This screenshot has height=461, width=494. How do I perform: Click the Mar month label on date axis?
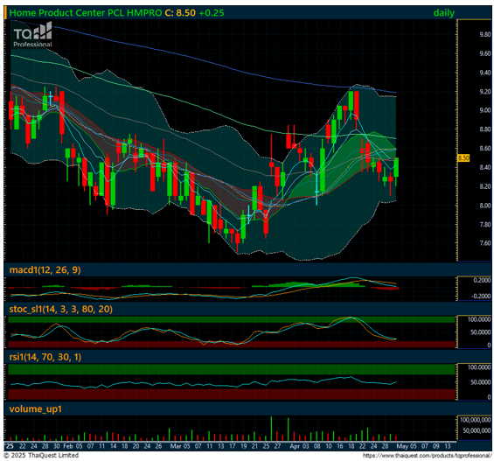[176, 446]
